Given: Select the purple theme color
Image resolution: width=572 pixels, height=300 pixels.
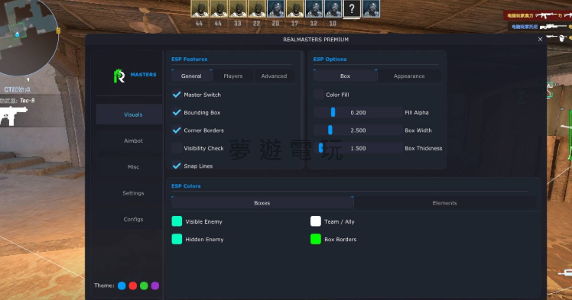Looking at the screenshot, I should click(155, 285).
